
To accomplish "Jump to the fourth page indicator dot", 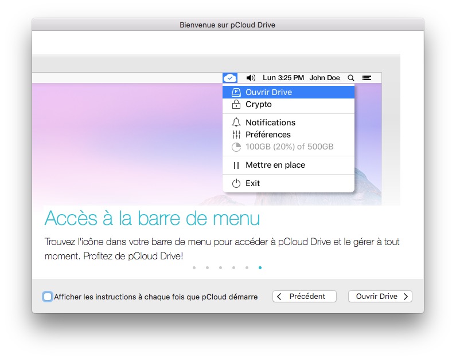I will pos(234,267).
